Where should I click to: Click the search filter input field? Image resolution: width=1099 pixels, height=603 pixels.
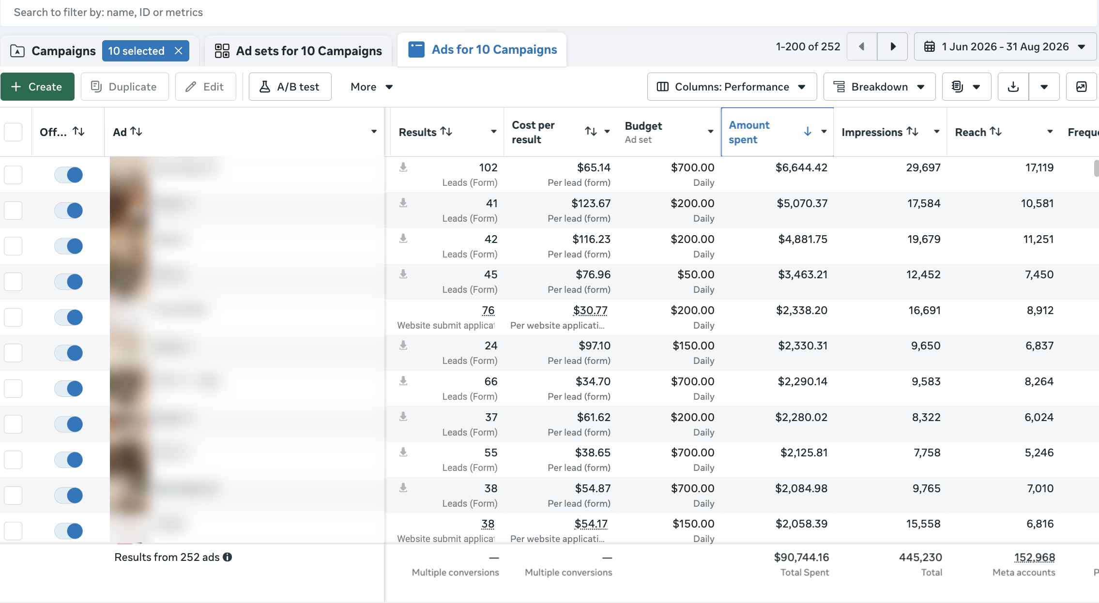[548, 13]
